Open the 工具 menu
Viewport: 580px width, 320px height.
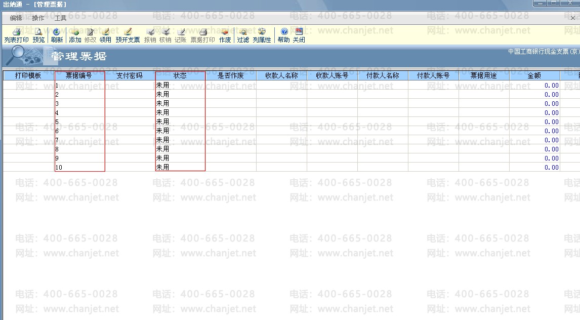tap(60, 18)
